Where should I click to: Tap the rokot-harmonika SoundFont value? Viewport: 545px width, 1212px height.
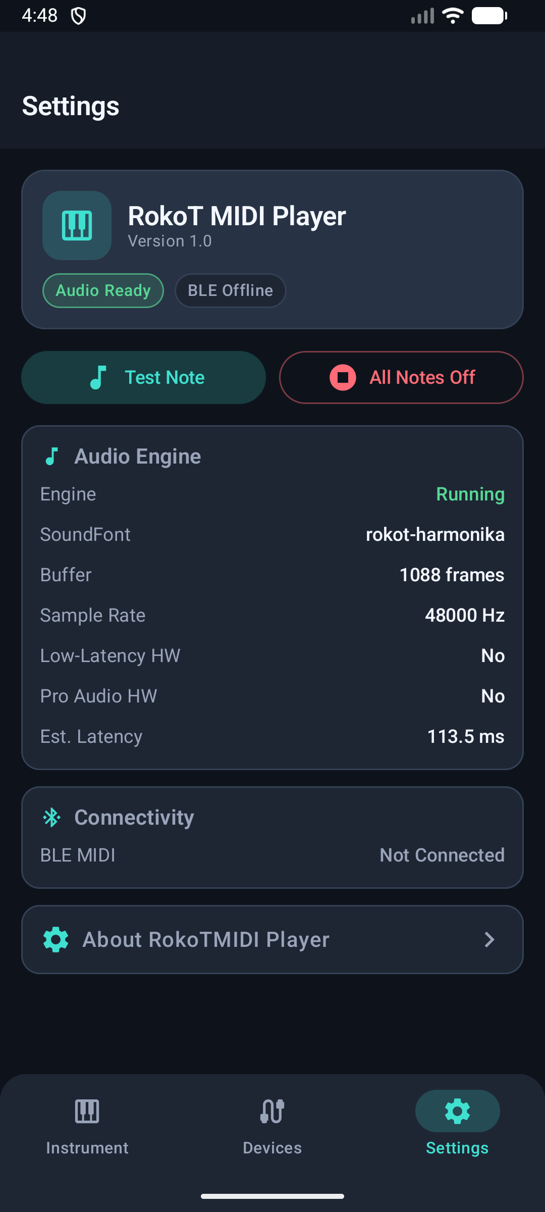coord(434,534)
